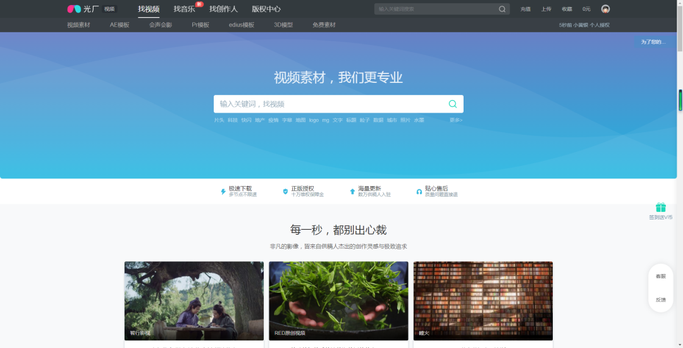
Task: Open the 反馈 floating button
Action: tap(661, 300)
